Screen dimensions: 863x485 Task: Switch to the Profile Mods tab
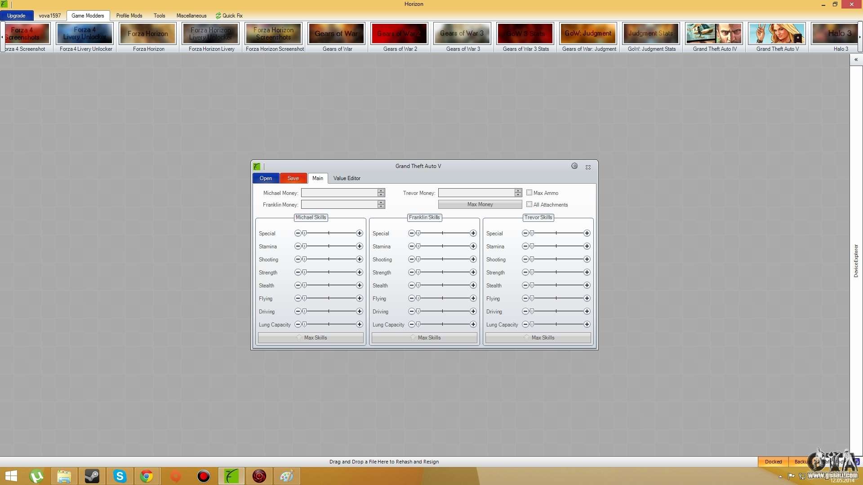(129, 16)
